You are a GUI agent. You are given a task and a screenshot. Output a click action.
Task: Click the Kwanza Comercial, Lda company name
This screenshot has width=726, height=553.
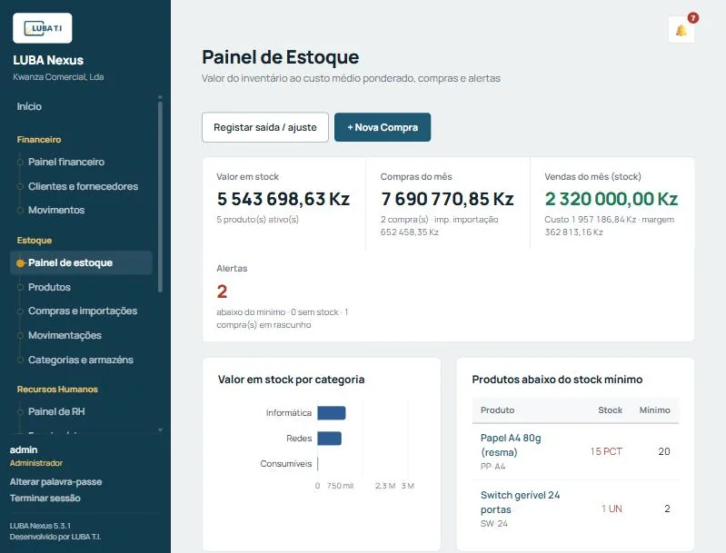coord(58,77)
